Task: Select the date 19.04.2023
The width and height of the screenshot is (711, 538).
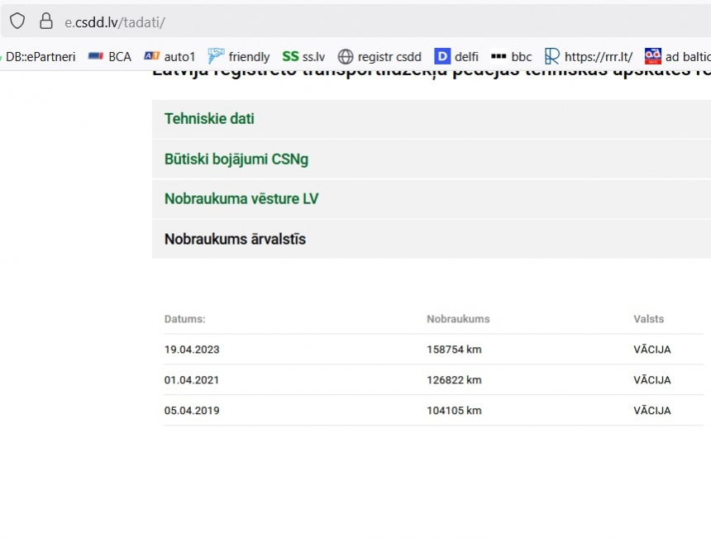Action: (x=192, y=350)
